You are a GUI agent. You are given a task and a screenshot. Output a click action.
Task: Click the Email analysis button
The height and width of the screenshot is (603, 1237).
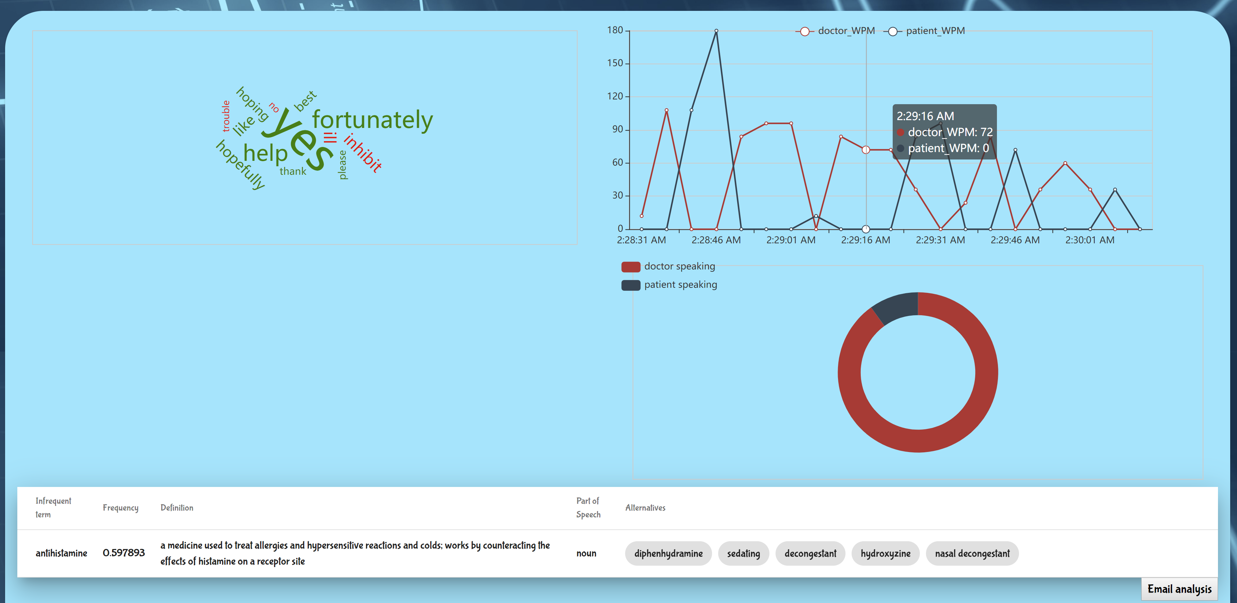(x=1179, y=589)
